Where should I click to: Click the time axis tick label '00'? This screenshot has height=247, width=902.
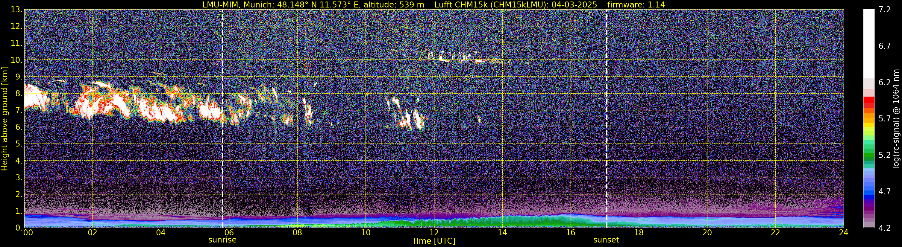pyautogui.click(x=28, y=233)
